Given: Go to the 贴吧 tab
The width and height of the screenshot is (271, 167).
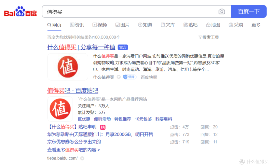Looking at the screenshot, I should [x=190, y=25].
